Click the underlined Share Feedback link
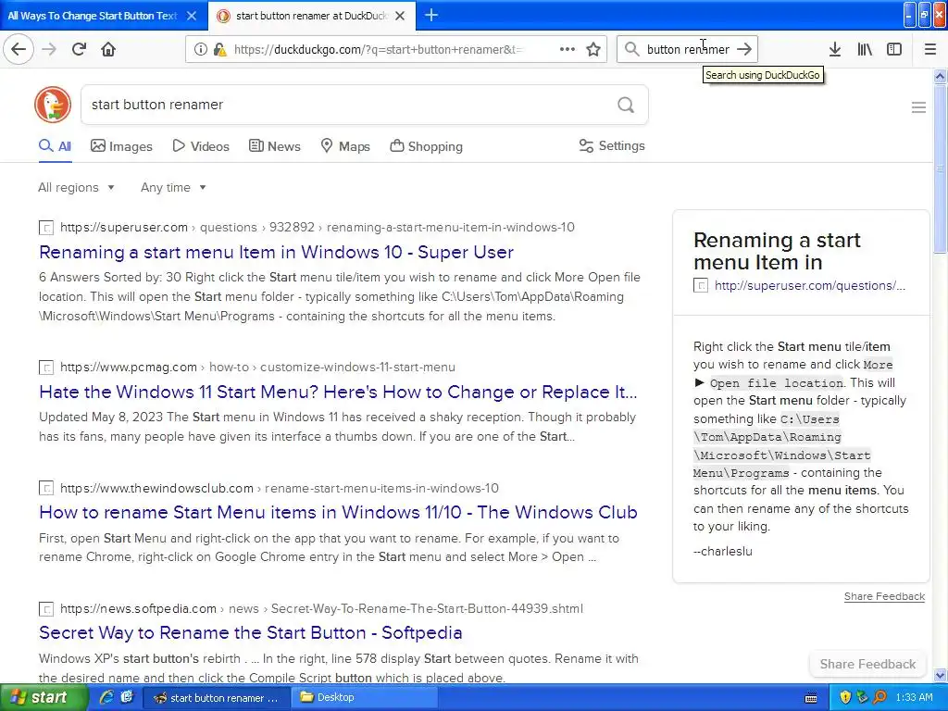 (884, 596)
